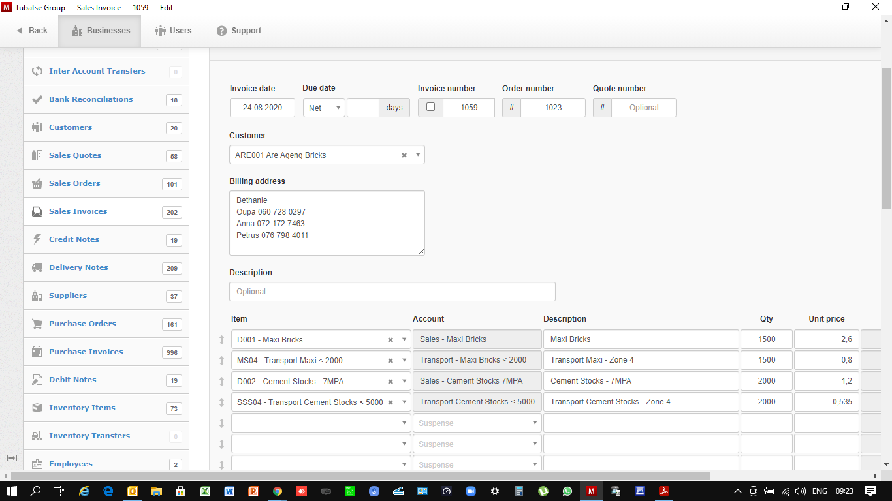Click the Invoice date field showing 24.08.2020
The image size is (892, 501).
[263, 108]
